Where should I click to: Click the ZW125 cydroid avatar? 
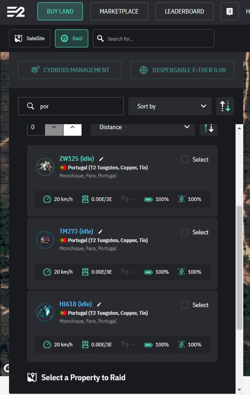(x=45, y=167)
